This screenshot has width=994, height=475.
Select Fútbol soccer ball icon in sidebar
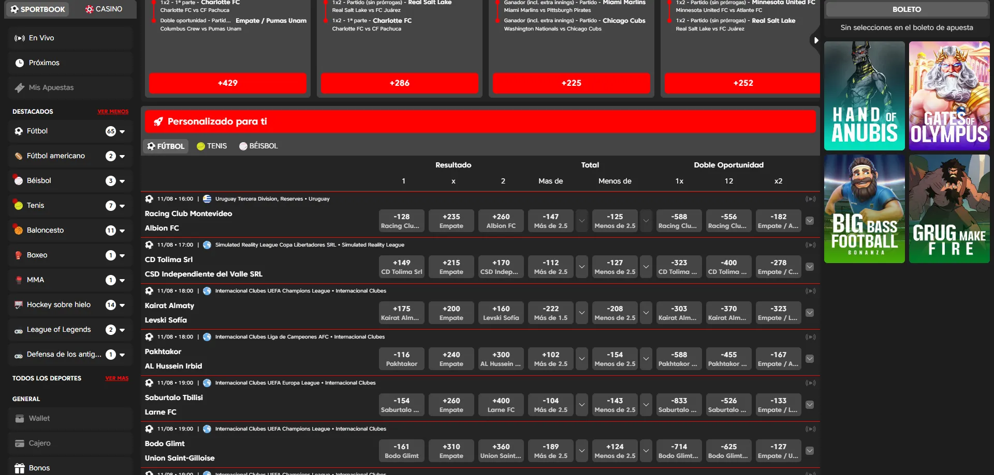pos(19,131)
